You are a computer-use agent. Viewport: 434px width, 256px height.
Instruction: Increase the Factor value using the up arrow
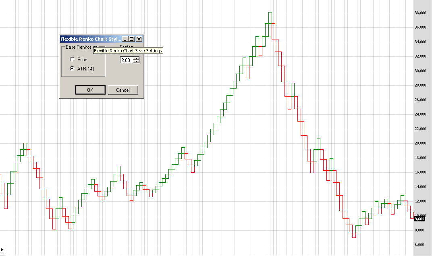click(x=136, y=58)
